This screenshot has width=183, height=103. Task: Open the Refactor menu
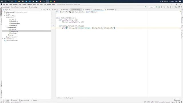[x=30, y=4]
